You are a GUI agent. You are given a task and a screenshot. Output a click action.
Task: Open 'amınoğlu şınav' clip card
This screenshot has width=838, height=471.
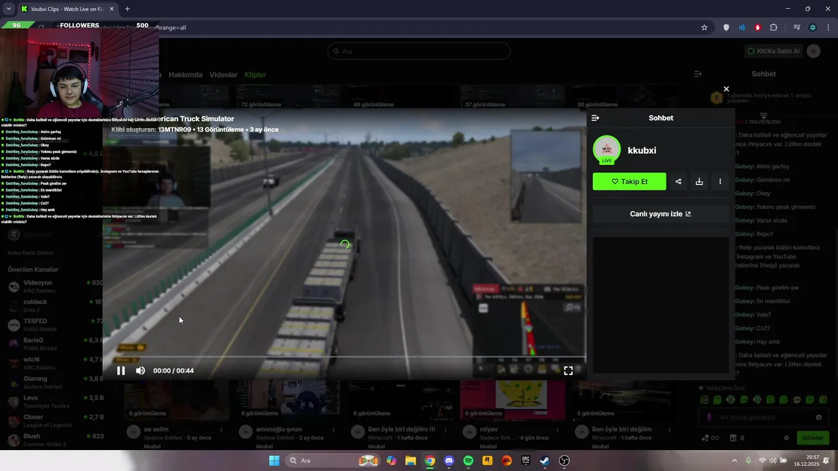click(x=287, y=413)
